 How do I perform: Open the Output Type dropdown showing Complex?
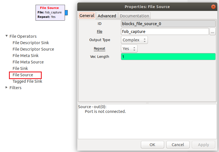pyautogui.click(x=134, y=40)
